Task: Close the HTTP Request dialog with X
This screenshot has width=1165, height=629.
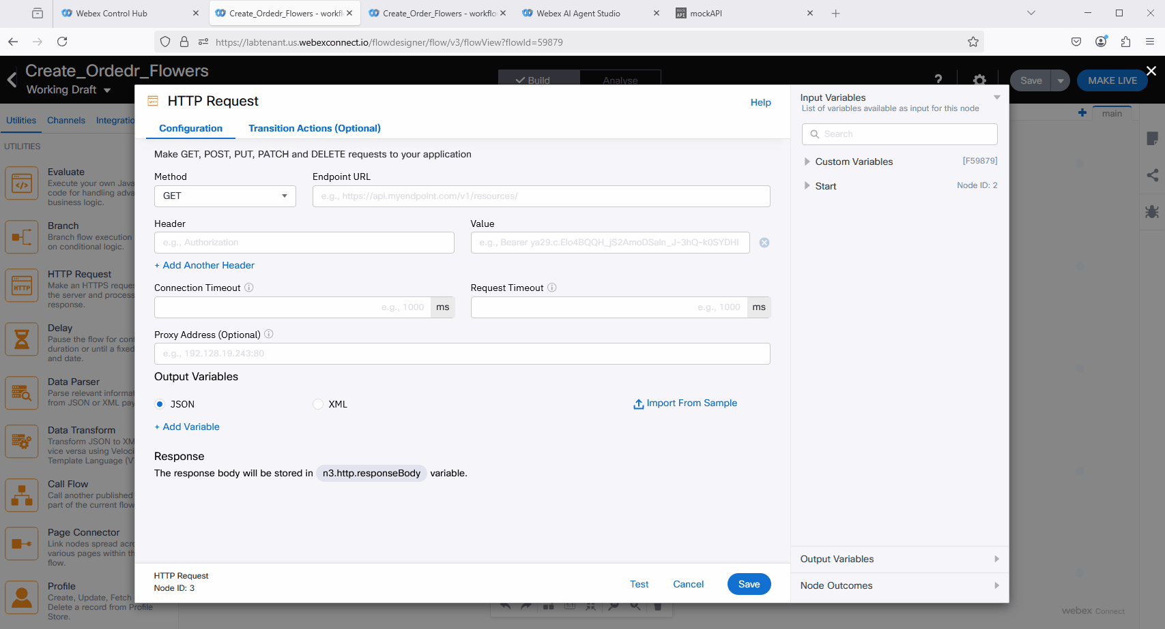Action: click(1151, 71)
